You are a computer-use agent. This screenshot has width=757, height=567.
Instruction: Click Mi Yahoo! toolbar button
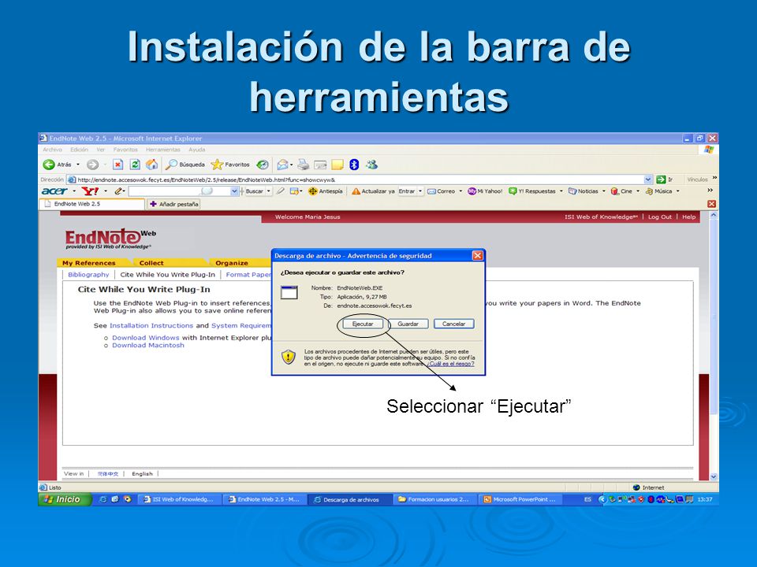(485, 191)
